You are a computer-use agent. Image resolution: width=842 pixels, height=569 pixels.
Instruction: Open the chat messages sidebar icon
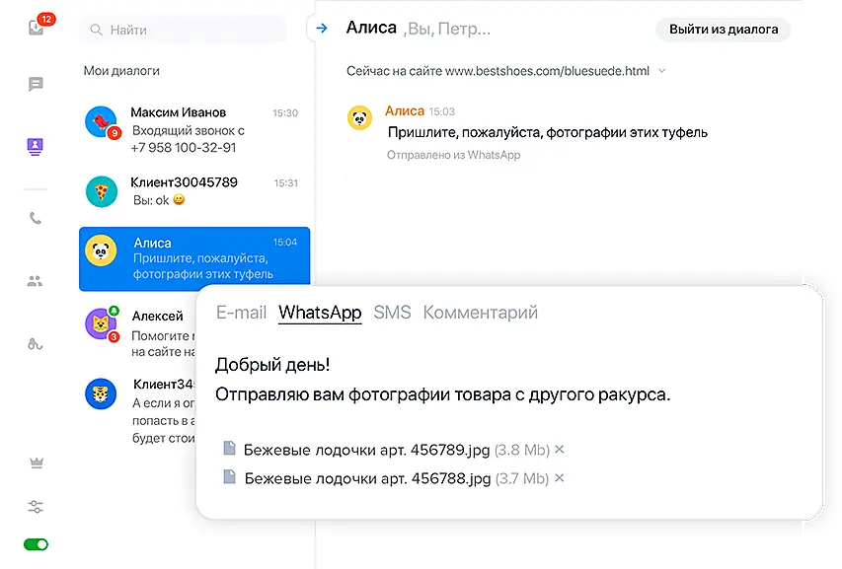point(37,85)
